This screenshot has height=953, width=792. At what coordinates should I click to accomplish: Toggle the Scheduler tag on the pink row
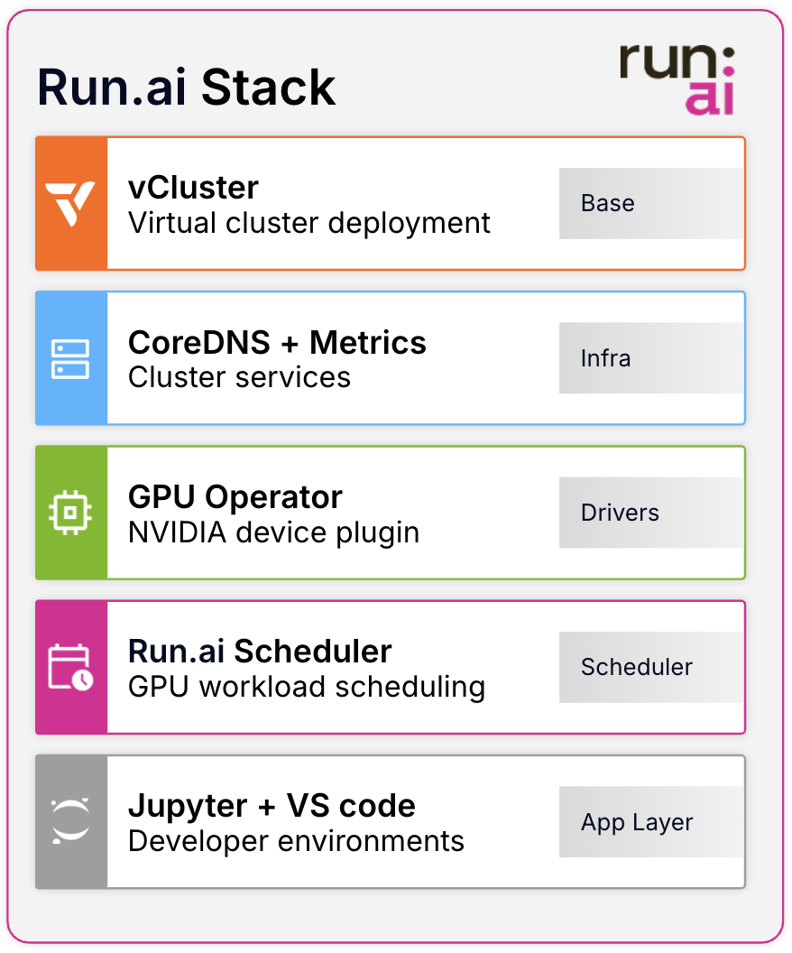point(651,666)
